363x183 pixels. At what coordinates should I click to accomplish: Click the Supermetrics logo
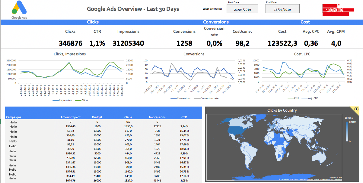pos(338,10)
